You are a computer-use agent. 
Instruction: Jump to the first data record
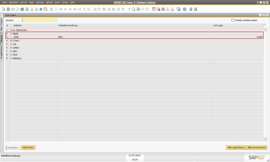tap(61, 9)
